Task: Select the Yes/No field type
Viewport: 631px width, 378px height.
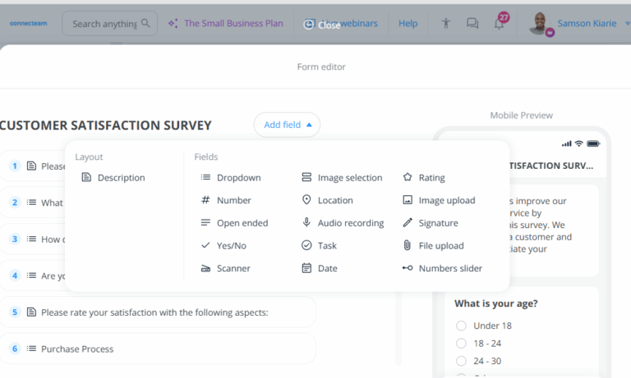Action: (223, 245)
